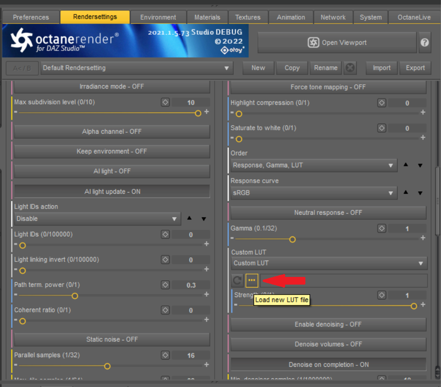Screen dimensions: 441x387
Task: Click Rename button
Action: [326, 68]
